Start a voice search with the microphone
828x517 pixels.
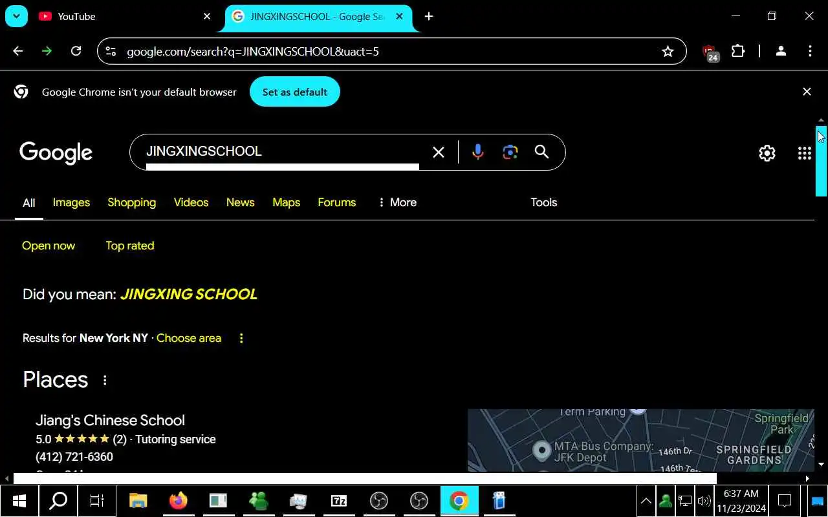tap(478, 152)
